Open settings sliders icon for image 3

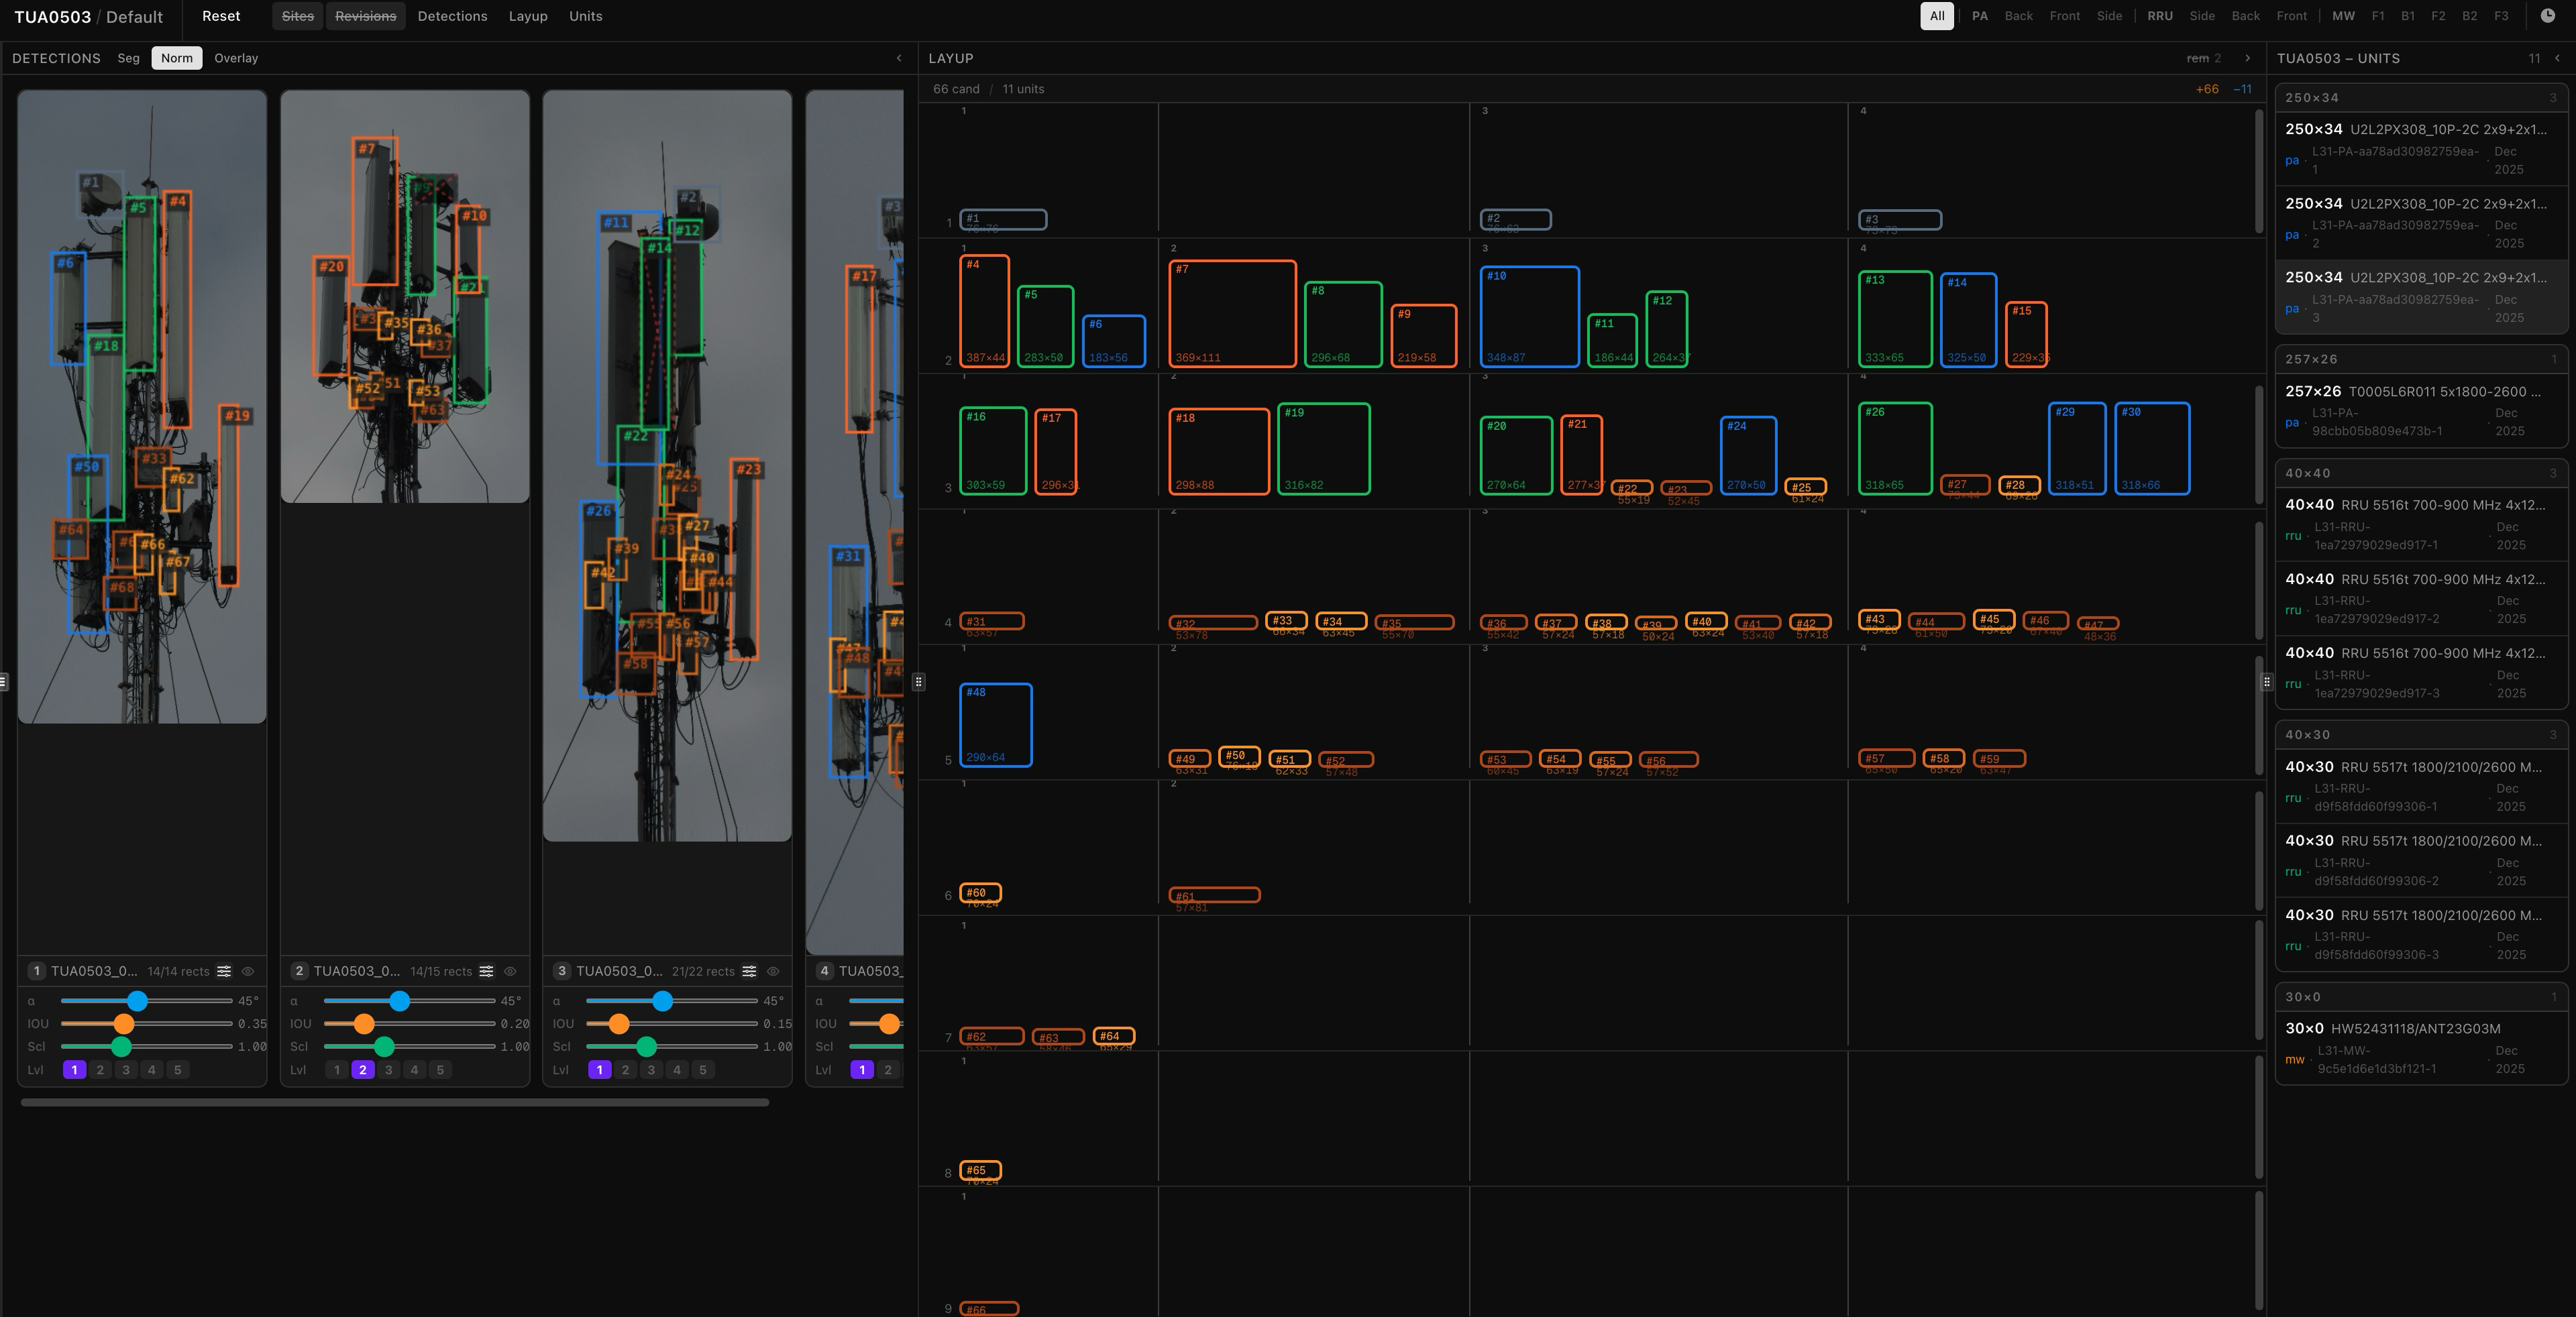(749, 971)
